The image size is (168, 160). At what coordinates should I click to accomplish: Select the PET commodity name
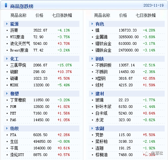coord(13,113)
